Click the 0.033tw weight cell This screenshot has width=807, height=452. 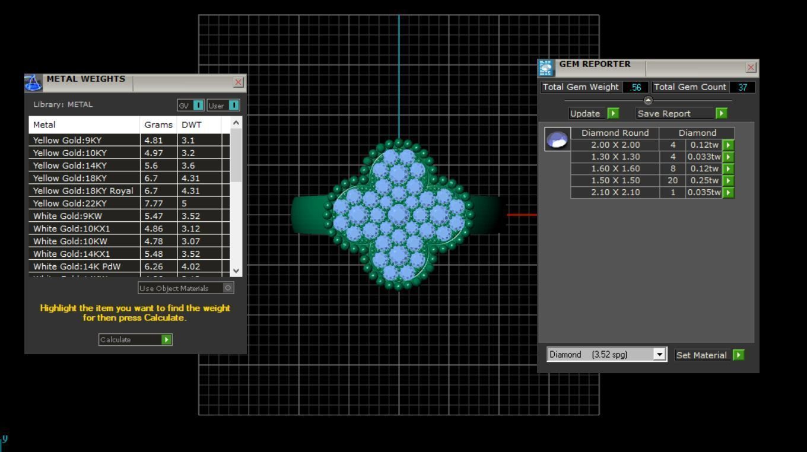704,157
